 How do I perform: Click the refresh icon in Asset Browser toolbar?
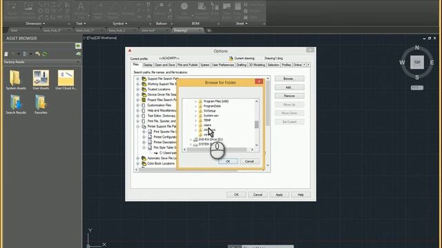[45, 54]
